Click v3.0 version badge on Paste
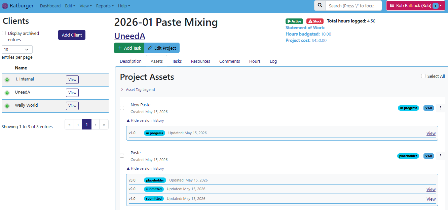448x210 pixels. [x=428, y=156]
